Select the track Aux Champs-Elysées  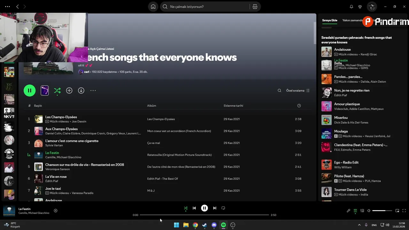61,129
